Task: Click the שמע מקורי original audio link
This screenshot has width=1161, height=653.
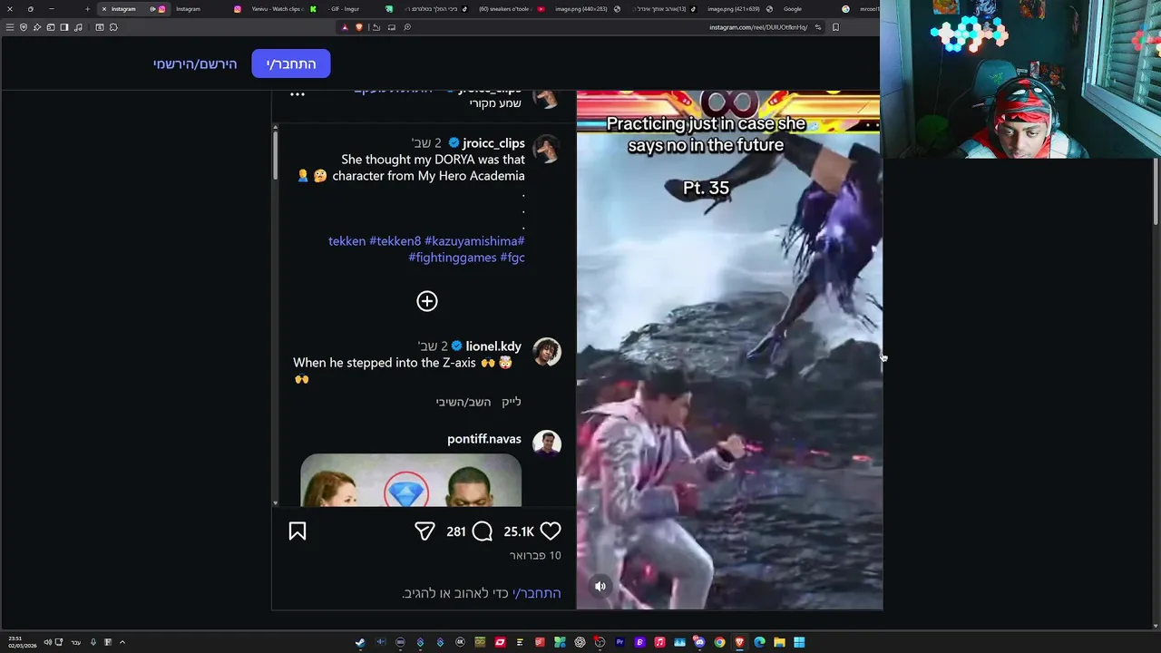Action: 495,103
